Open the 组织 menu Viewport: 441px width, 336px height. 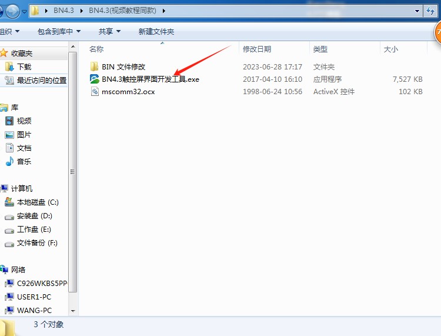tap(9, 32)
